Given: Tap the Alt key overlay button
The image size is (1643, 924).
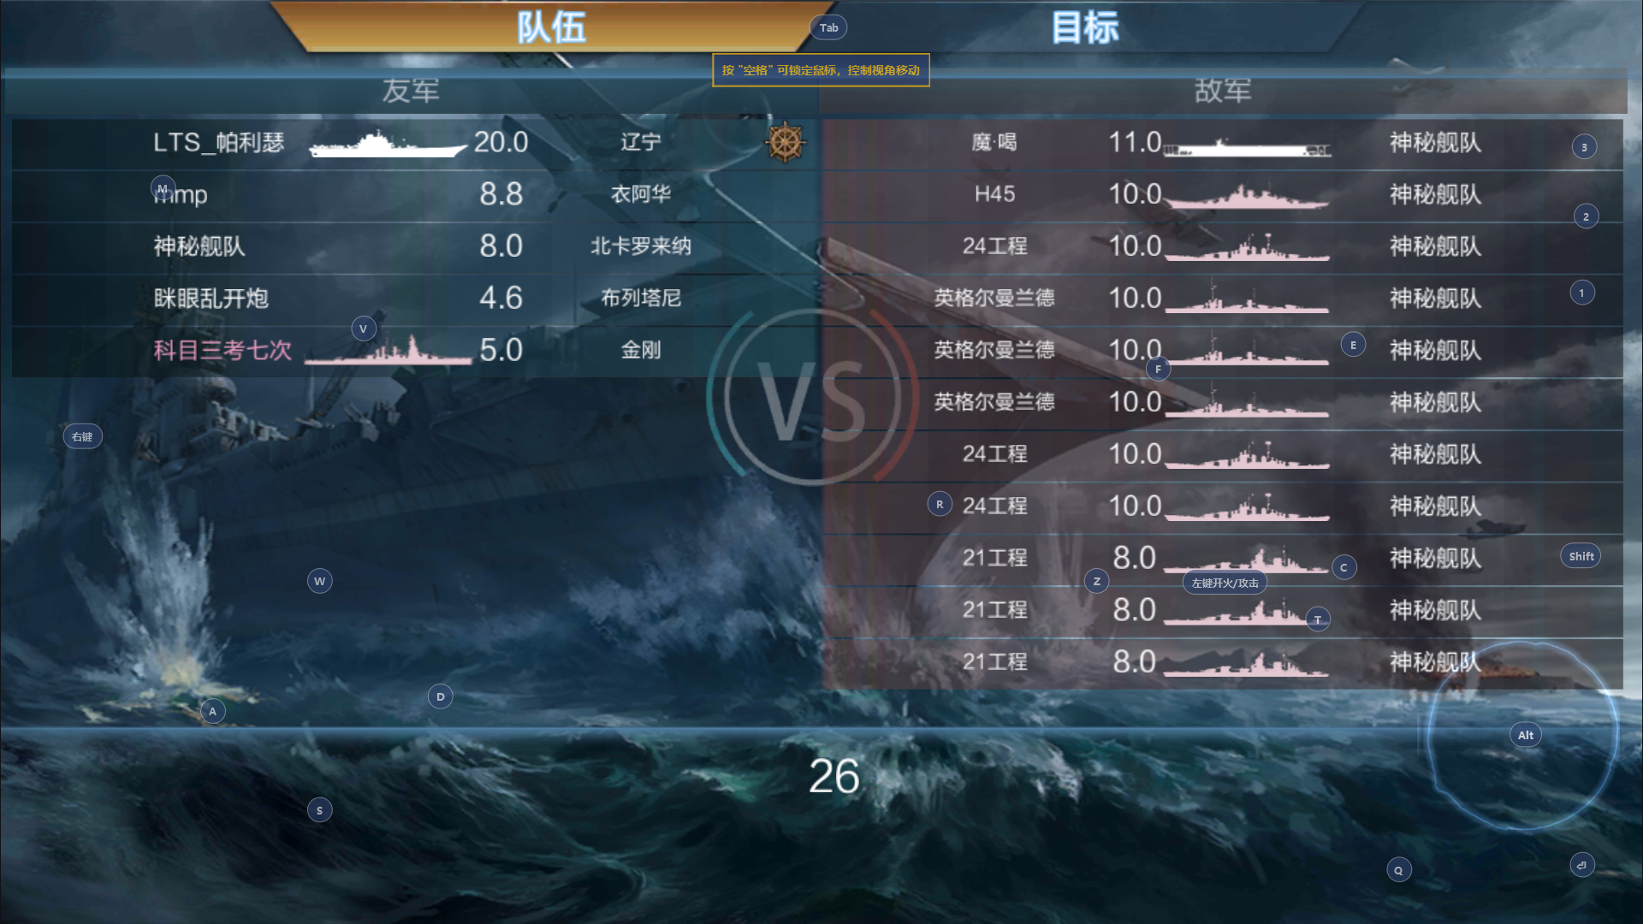Looking at the screenshot, I should [1525, 735].
